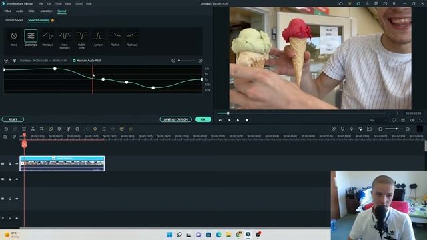
Task: Lock the first video track
Action: point(10,163)
